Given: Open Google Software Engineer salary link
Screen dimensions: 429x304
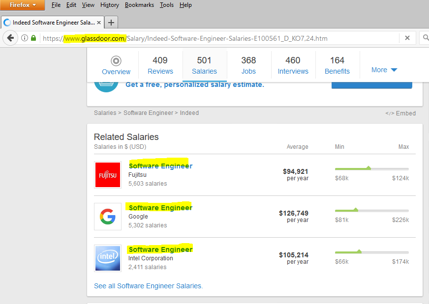Looking at the screenshot, I should [x=160, y=208].
